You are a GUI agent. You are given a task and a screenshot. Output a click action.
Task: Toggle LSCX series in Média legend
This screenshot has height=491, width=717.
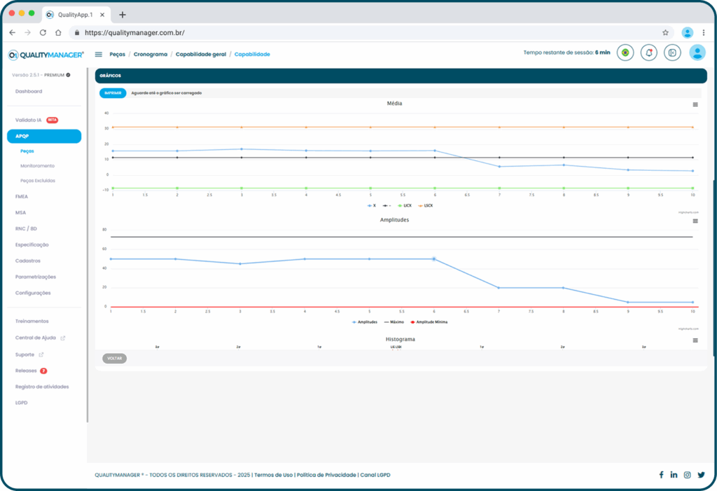426,205
